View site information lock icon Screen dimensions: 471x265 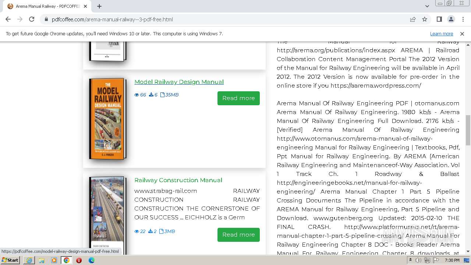coord(46,20)
